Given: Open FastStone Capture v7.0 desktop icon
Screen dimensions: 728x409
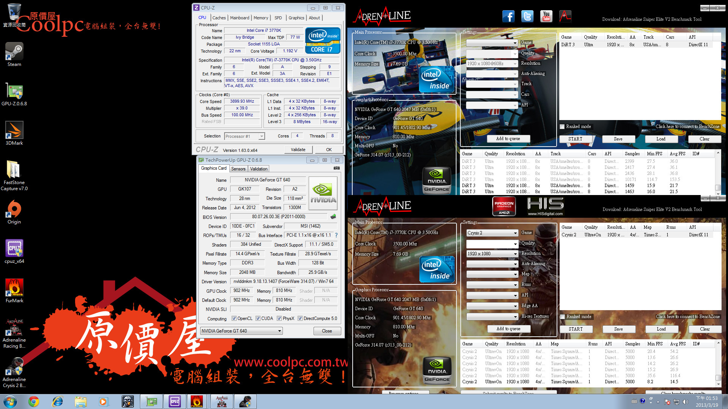Looking at the screenshot, I should coord(14,175).
